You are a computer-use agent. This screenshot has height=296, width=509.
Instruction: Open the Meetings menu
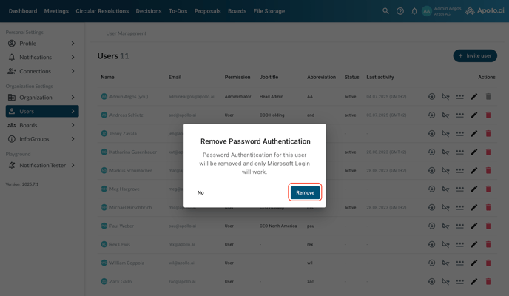[x=56, y=11]
